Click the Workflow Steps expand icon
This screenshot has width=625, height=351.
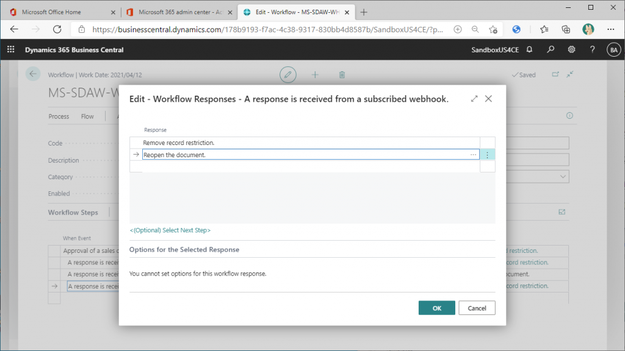pyautogui.click(x=562, y=212)
